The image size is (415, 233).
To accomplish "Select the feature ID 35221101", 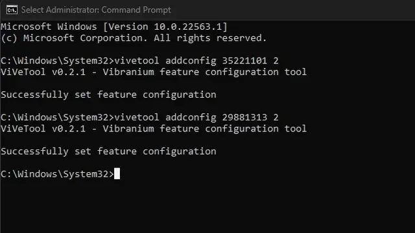I will point(244,61).
